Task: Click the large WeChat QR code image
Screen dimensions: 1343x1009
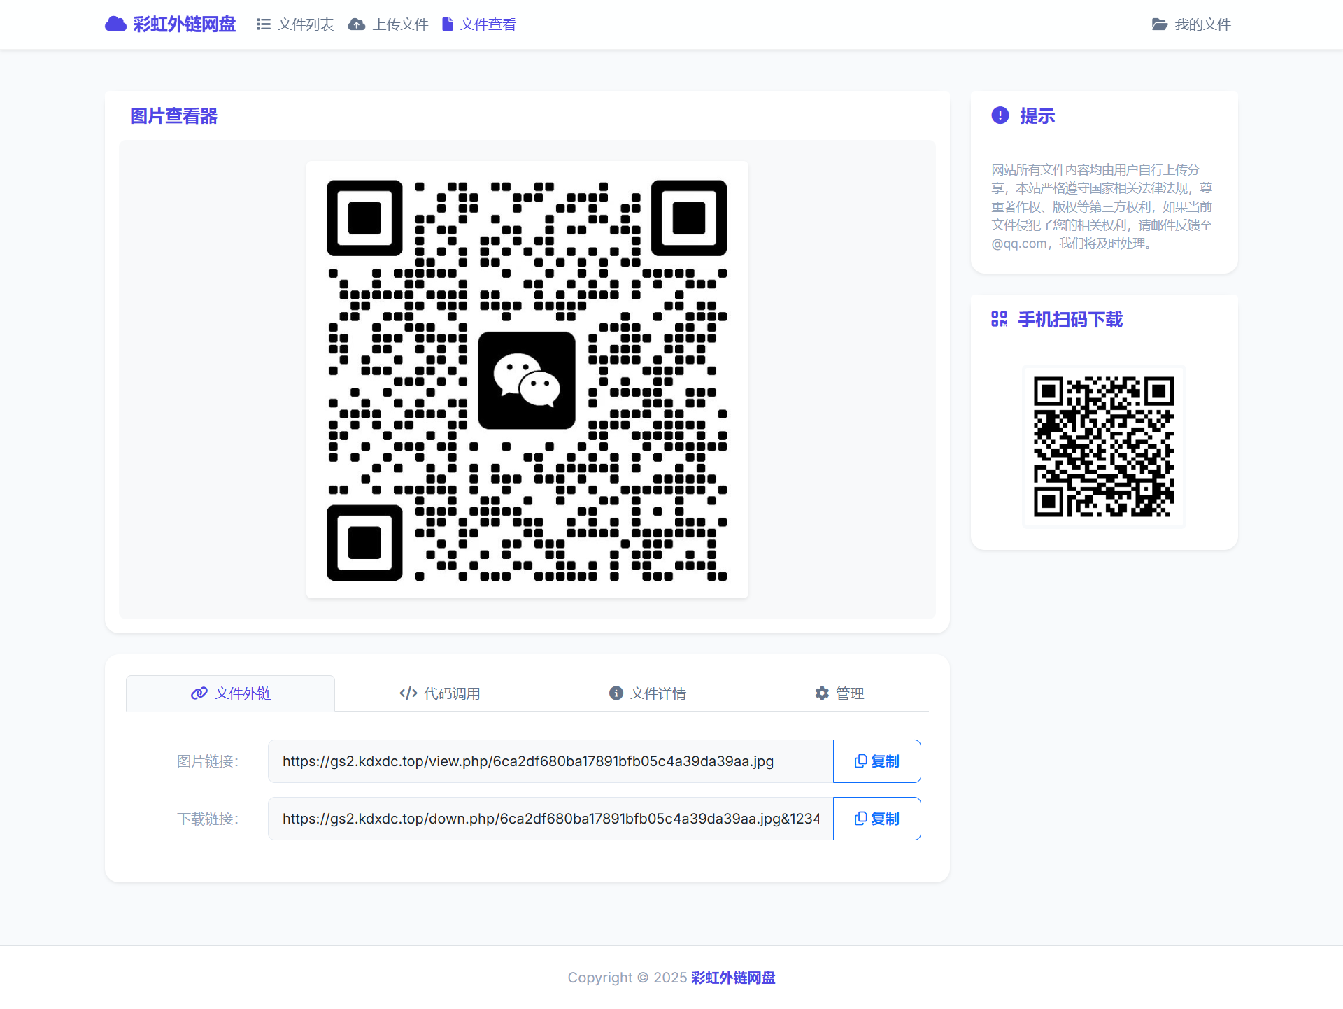Action: [527, 380]
